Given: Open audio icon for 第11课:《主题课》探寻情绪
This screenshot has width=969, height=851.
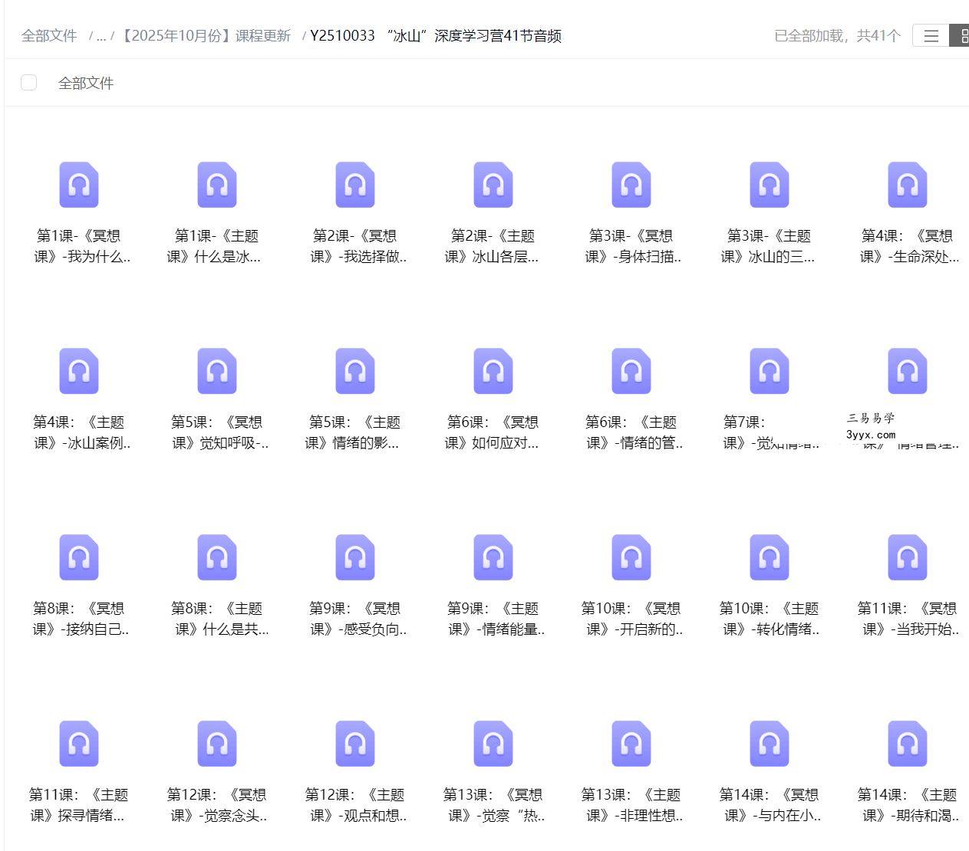Looking at the screenshot, I should point(79,744).
